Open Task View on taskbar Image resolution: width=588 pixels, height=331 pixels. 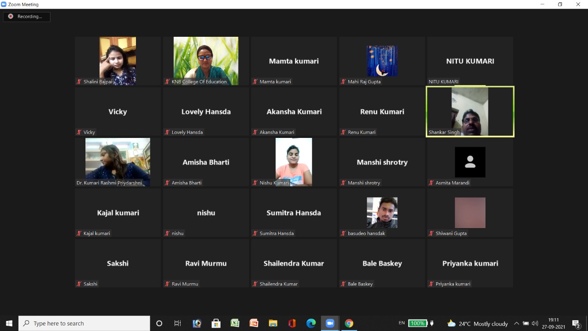(178, 323)
